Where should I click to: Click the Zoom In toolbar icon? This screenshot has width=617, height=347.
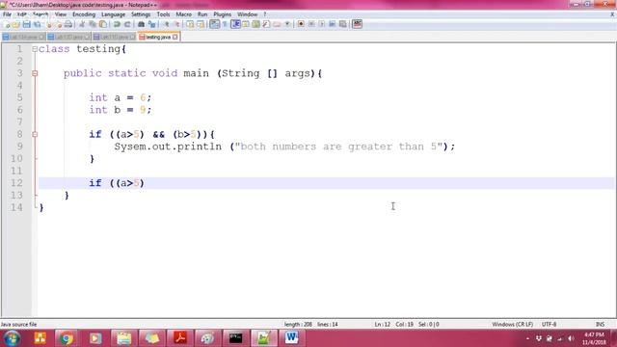(x=167, y=24)
